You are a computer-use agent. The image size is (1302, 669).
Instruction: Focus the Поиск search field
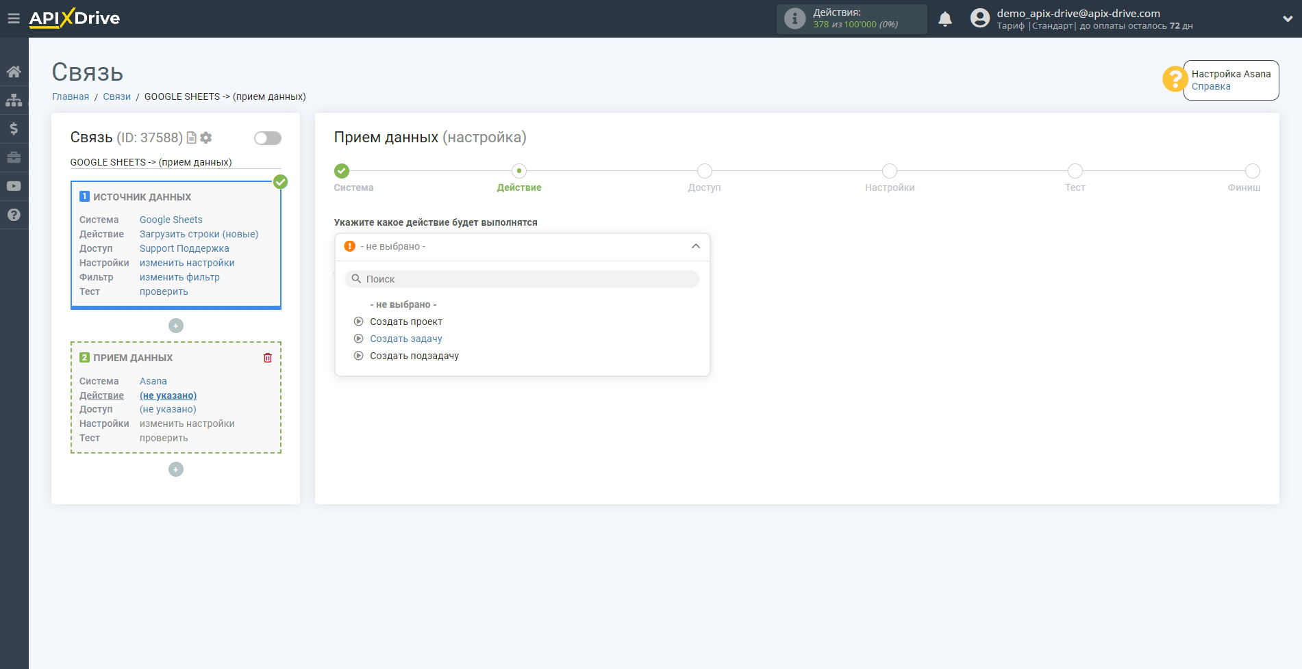(522, 279)
